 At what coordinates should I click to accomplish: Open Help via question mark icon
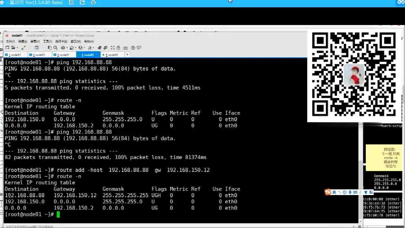pos(133,48)
